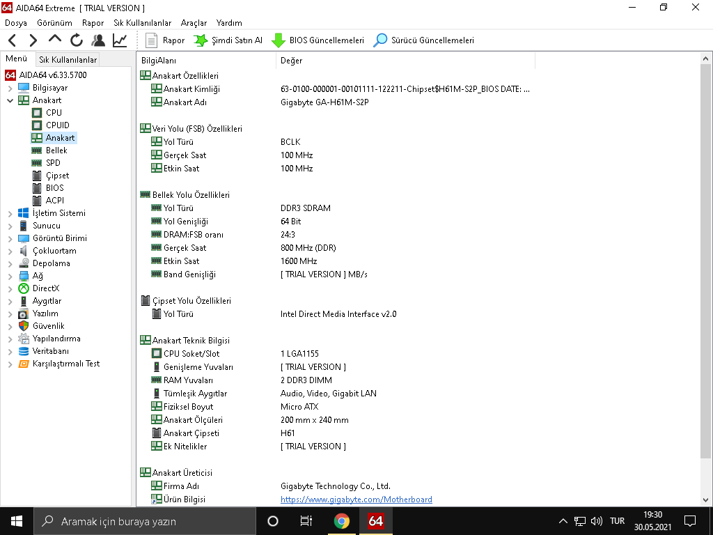The image size is (713, 535).
Task: Open the Araçlar menu
Action: point(194,23)
